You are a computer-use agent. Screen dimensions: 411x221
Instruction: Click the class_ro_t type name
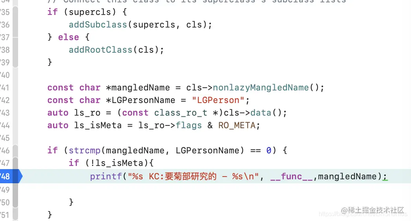point(181,113)
